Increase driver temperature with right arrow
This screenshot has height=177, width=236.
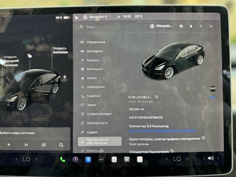click(x=36, y=159)
